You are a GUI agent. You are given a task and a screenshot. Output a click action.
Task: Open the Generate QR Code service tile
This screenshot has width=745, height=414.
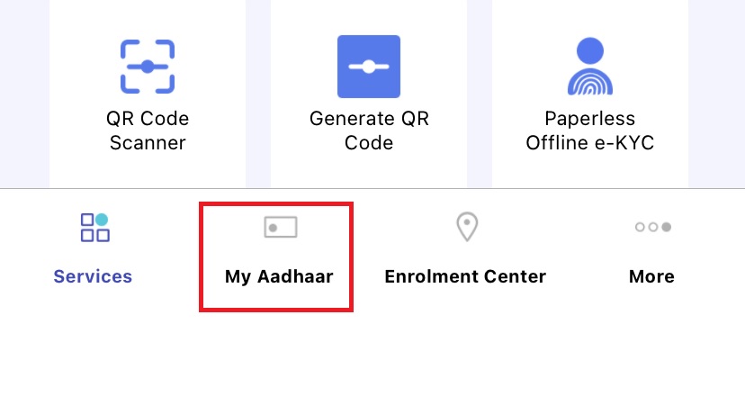(x=369, y=94)
